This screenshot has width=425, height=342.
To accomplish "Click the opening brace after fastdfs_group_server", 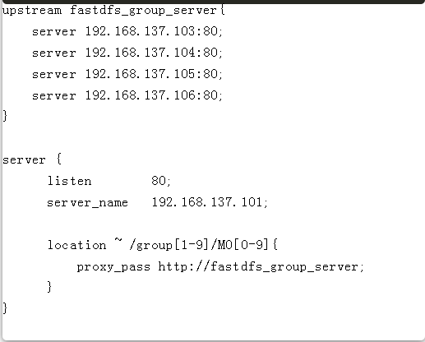I will (x=222, y=11).
